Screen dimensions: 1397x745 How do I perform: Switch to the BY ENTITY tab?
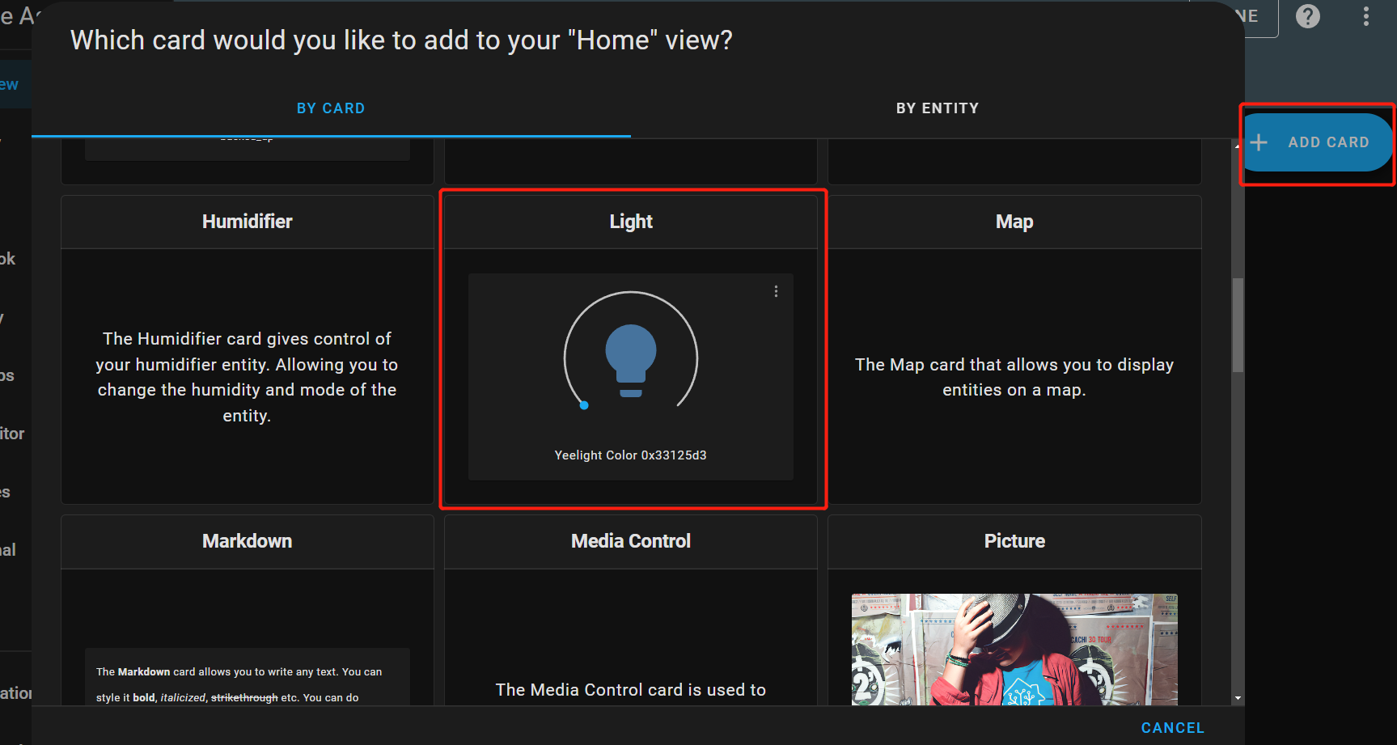938,108
